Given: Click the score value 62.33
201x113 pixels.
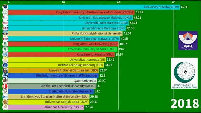Looking at the screenshot, I should tap(185, 7).
